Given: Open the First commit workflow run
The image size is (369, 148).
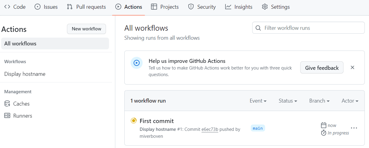Looking at the screenshot, I should pyautogui.click(x=157, y=121).
